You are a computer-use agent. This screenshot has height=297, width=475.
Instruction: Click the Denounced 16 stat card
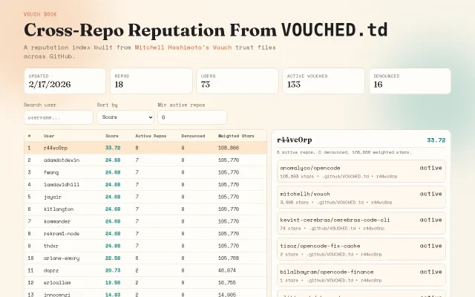coord(410,81)
